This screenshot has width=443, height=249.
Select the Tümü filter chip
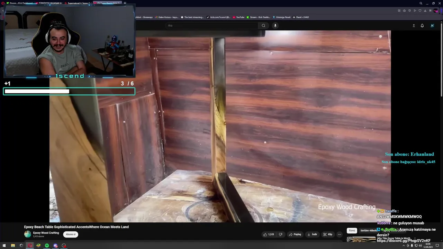[x=352, y=231]
